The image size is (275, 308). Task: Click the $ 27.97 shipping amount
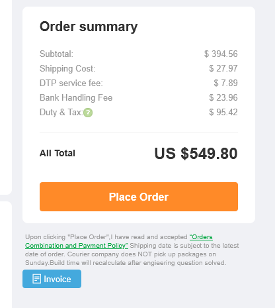point(223,68)
